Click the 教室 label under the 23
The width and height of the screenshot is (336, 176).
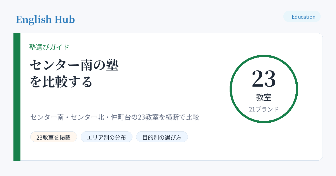(x=264, y=97)
